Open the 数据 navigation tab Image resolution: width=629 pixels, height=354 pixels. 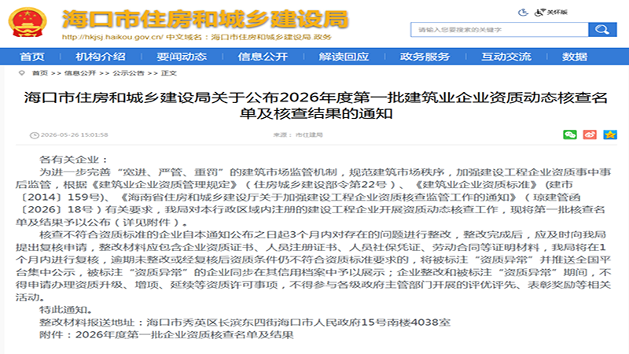tap(575, 57)
